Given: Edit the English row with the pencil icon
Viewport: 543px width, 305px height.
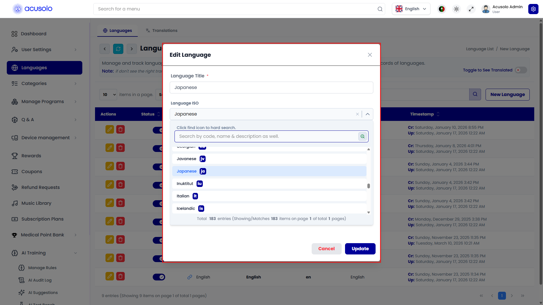Looking at the screenshot, I should coord(110,276).
